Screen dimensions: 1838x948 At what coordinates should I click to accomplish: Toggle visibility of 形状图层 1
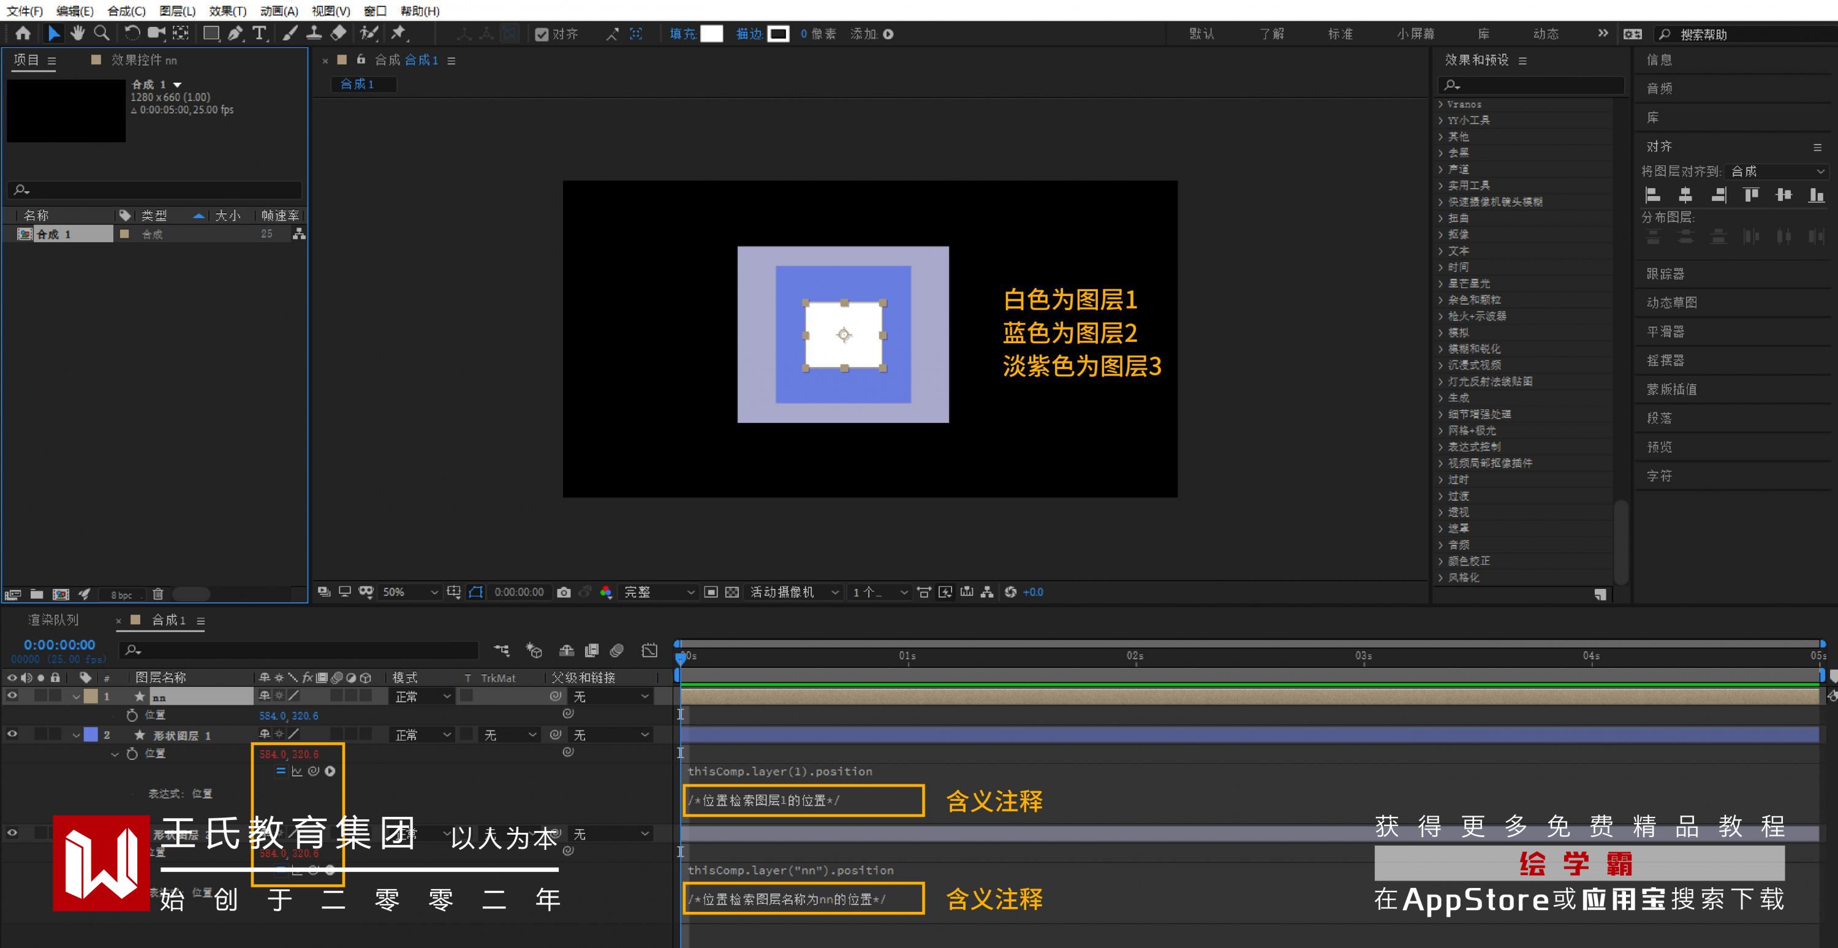[12, 734]
